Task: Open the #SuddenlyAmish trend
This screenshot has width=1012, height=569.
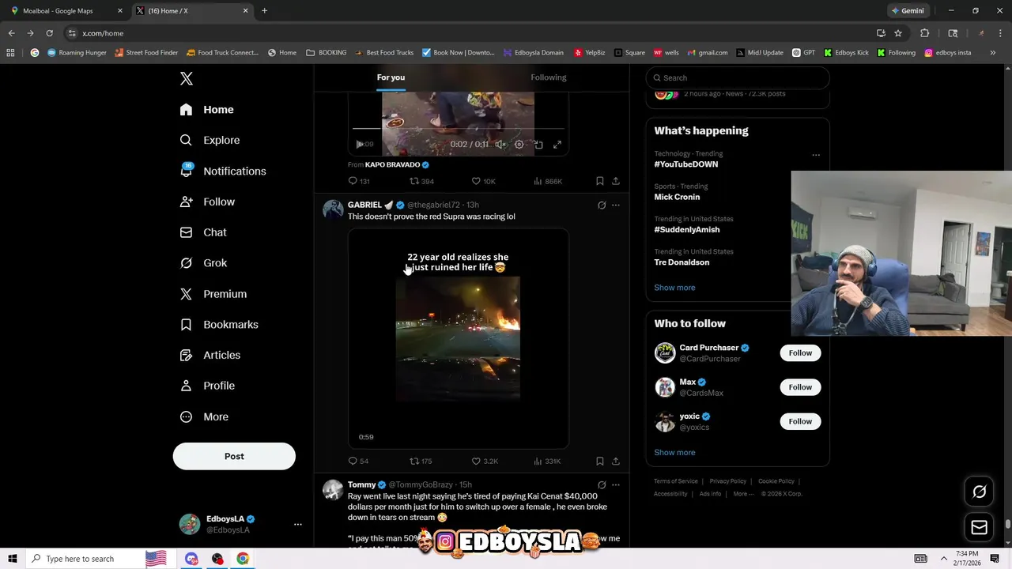Action: 686,230
